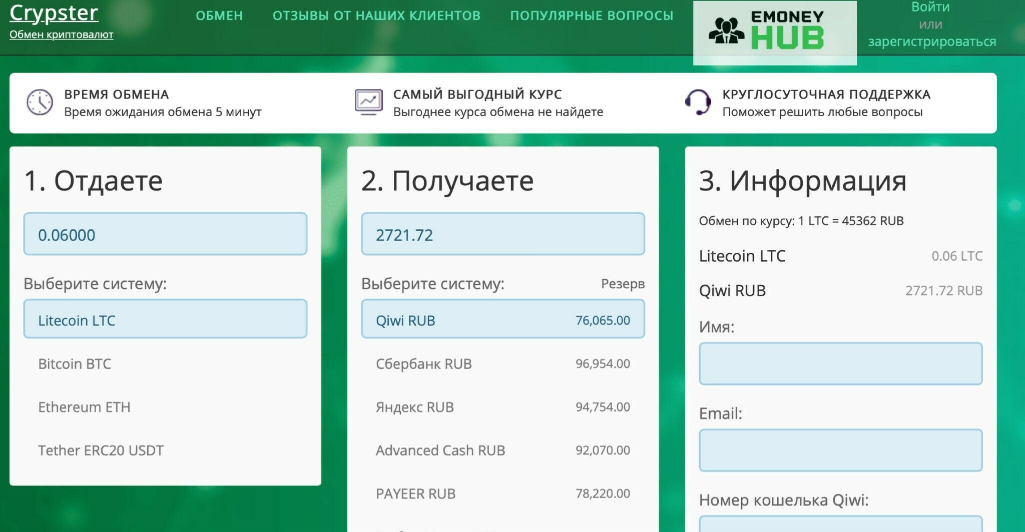Open ОТЗЫВЫ ОТ НАШИХ КЛИЕНТОВ page

click(x=376, y=16)
